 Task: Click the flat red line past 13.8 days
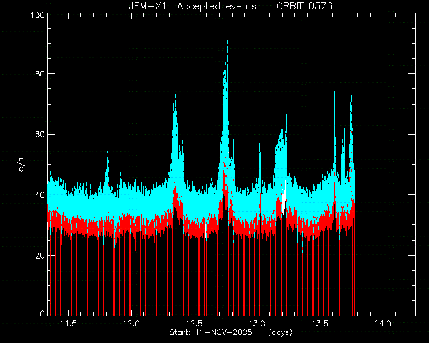coord(385,316)
